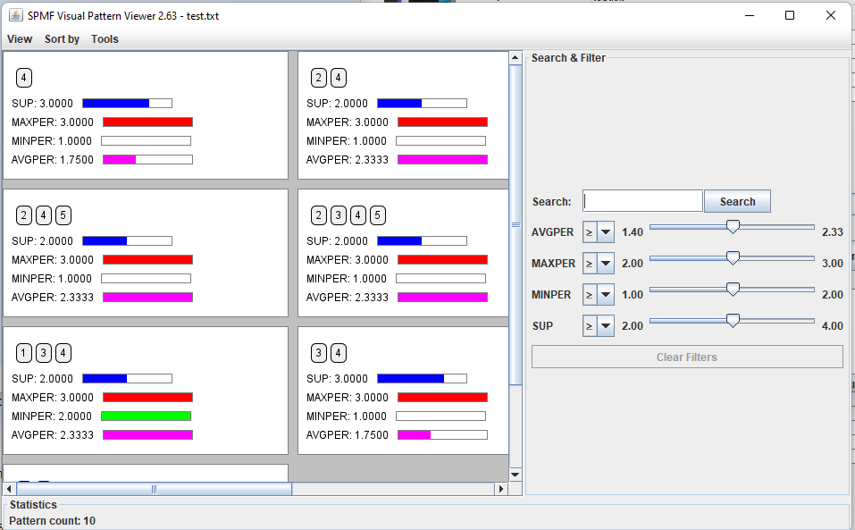Open the AVGPER comparison operator dropdown

(598, 232)
